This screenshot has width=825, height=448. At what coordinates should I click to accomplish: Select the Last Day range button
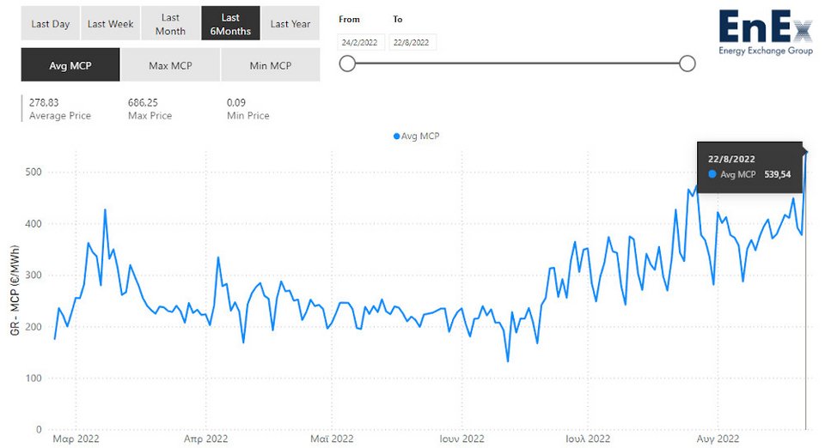pyautogui.click(x=51, y=24)
